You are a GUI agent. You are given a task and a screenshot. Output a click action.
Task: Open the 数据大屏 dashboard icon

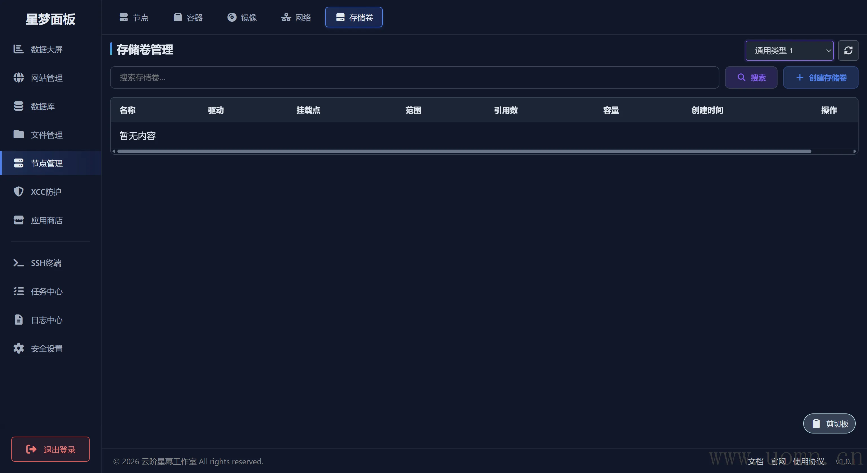(x=19, y=49)
